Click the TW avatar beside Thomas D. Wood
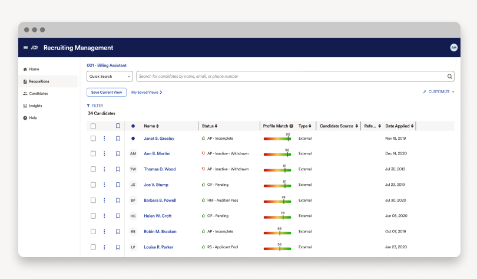Screen dimensions: 477x279 click(133, 169)
